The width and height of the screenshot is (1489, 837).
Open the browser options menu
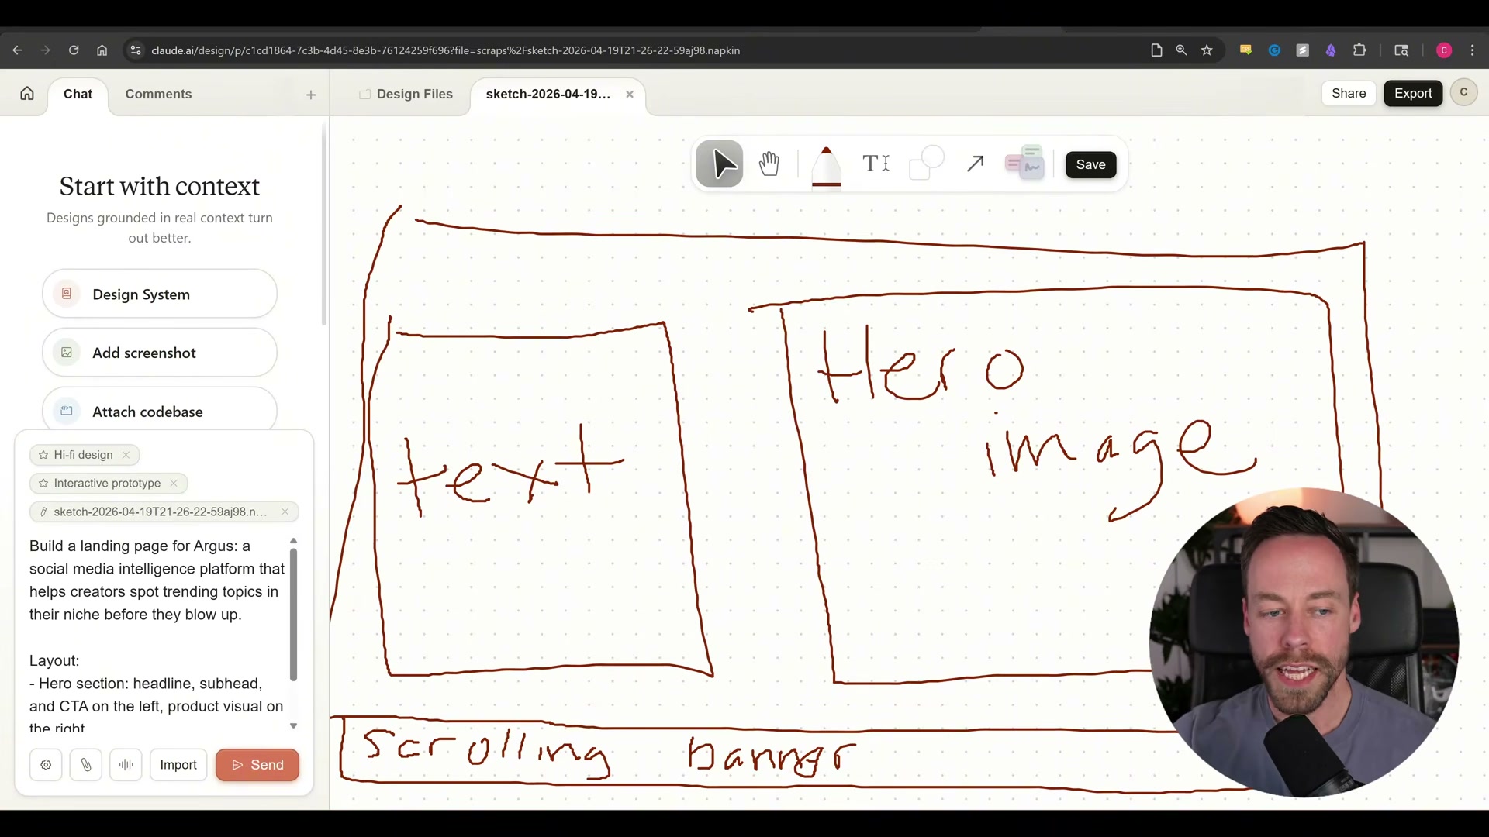click(1472, 50)
